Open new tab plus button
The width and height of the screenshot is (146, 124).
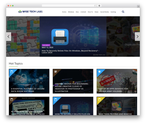click(x=138, y=6)
